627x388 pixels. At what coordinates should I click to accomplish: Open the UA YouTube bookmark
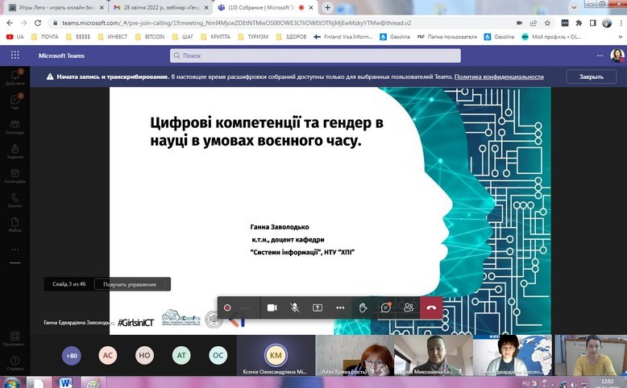15,37
